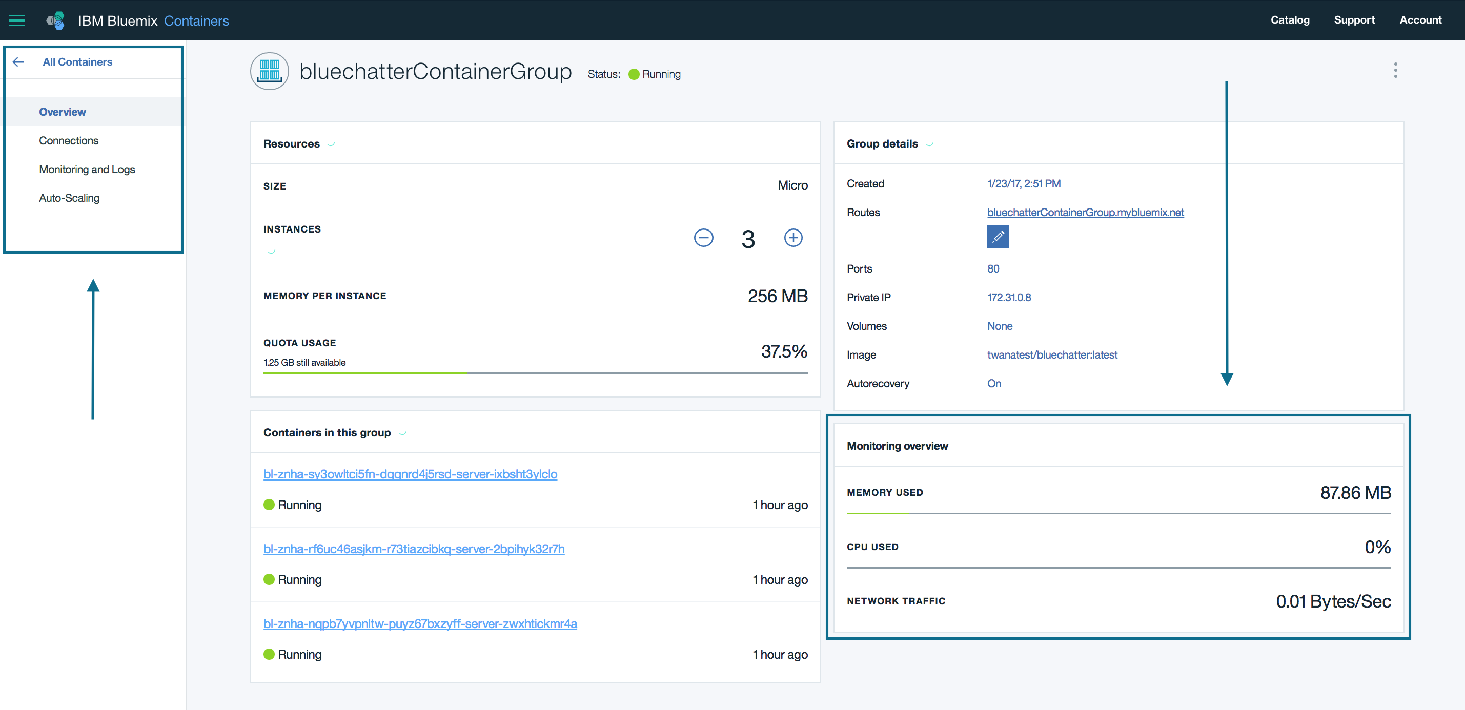Click the decrease instances minus button
Screen dimensions: 1465x710
coord(703,239)
